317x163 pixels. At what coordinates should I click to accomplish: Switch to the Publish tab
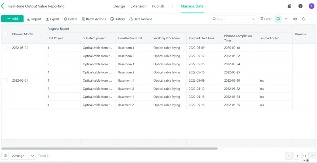click(x=158, y=6)
